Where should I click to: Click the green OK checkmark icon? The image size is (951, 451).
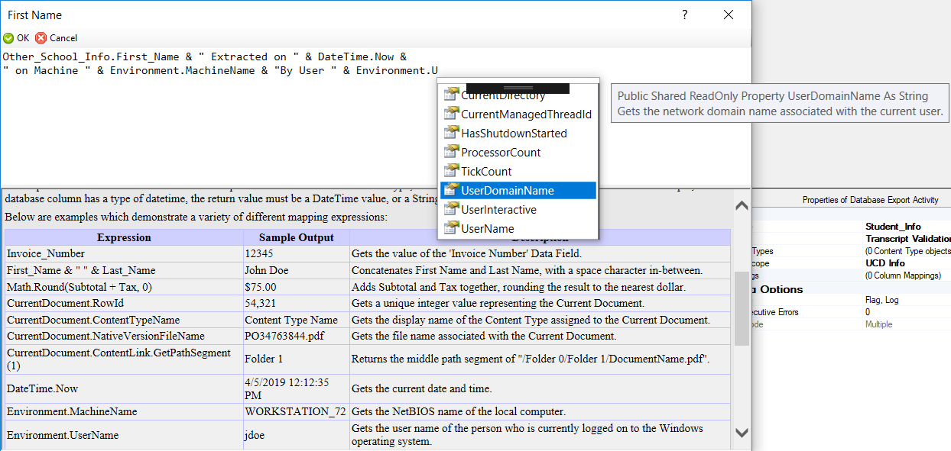click(8, 38)
